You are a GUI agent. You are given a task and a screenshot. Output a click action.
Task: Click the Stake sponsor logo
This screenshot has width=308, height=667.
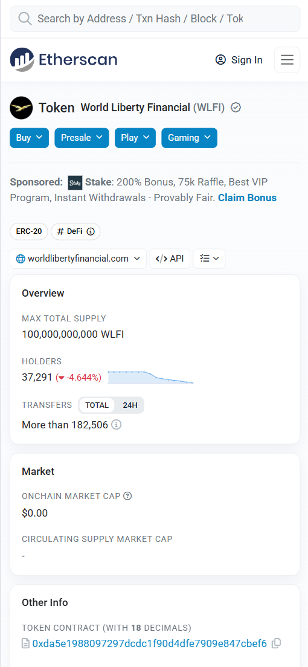(75, 182)
